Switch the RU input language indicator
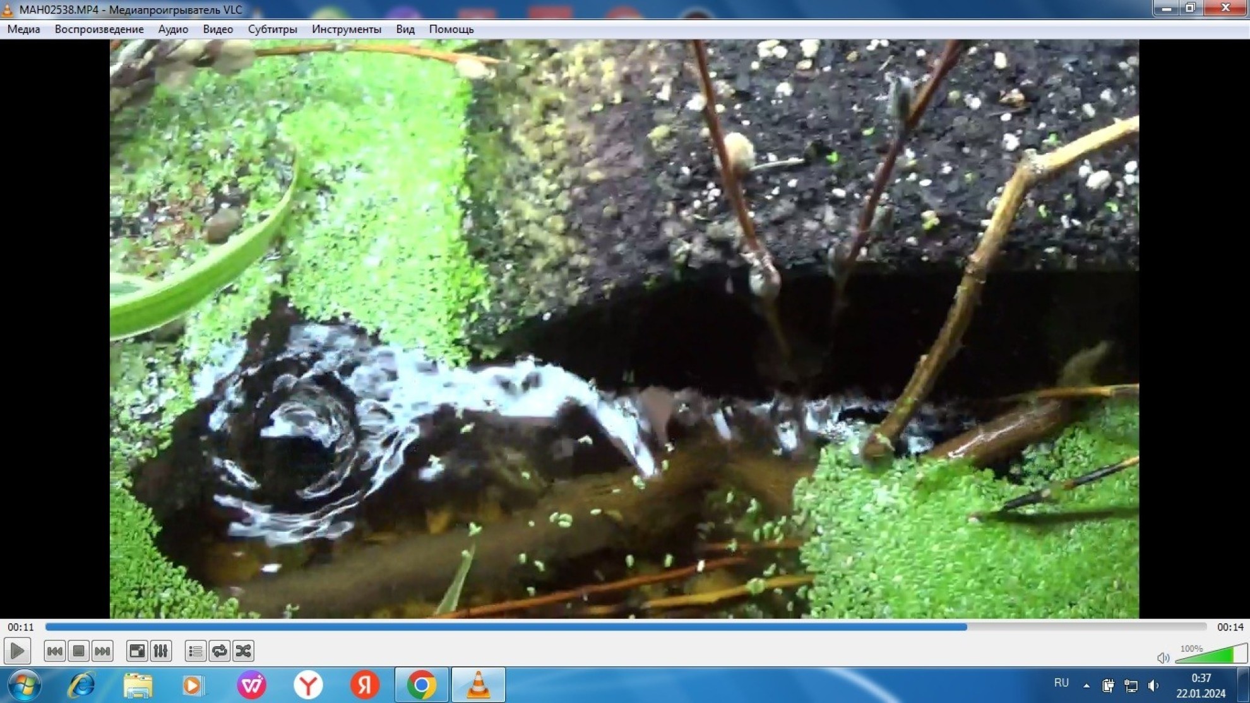 click(1061, 683)
